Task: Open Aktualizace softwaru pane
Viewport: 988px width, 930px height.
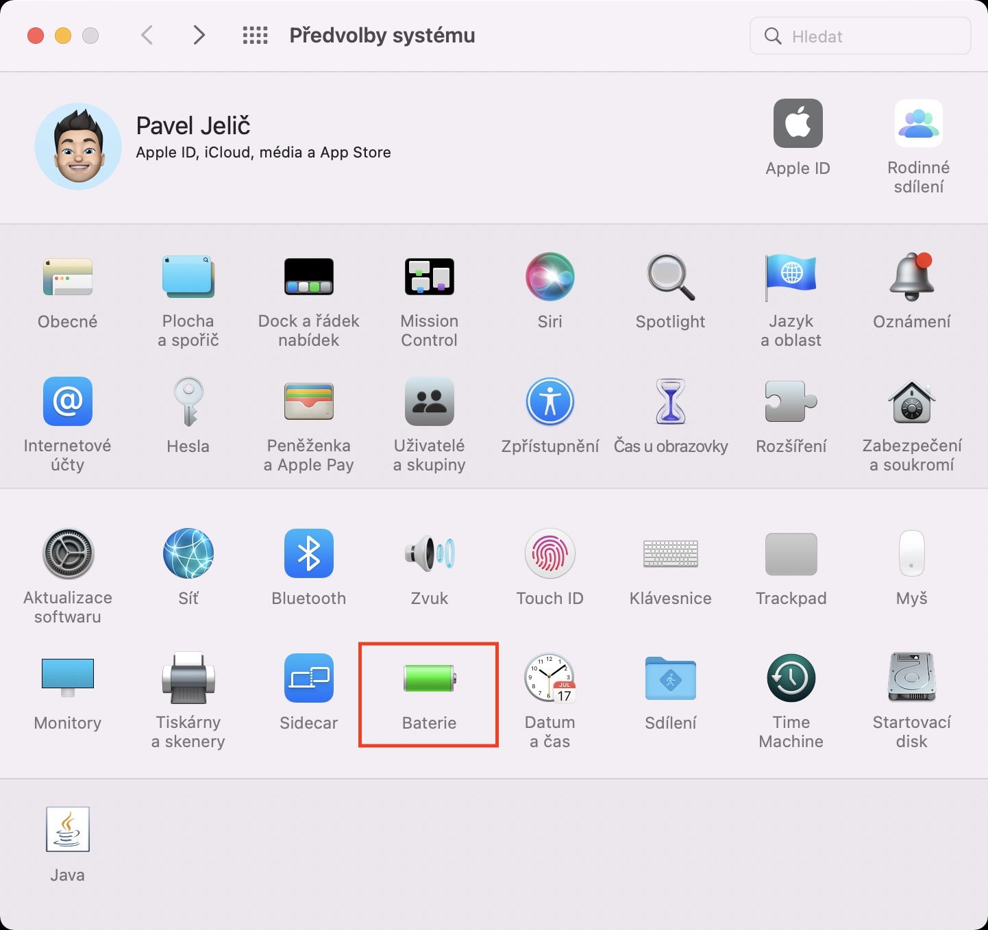Action: (68, 553)
